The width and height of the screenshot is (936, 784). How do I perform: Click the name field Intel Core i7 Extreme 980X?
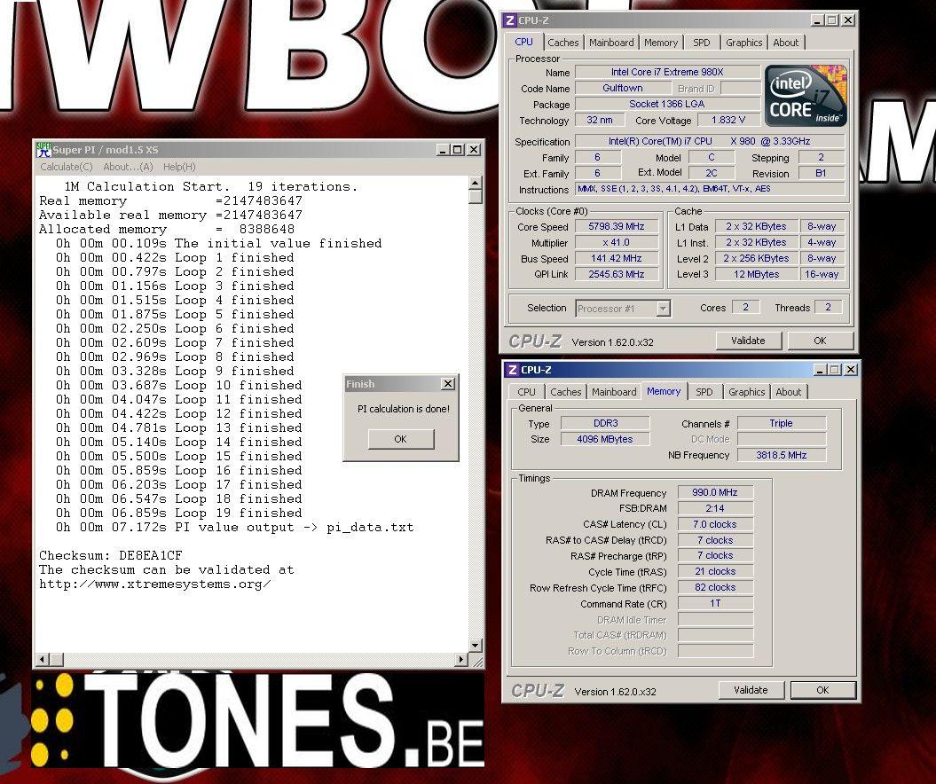pyautogui.click(x=667, y=72)
